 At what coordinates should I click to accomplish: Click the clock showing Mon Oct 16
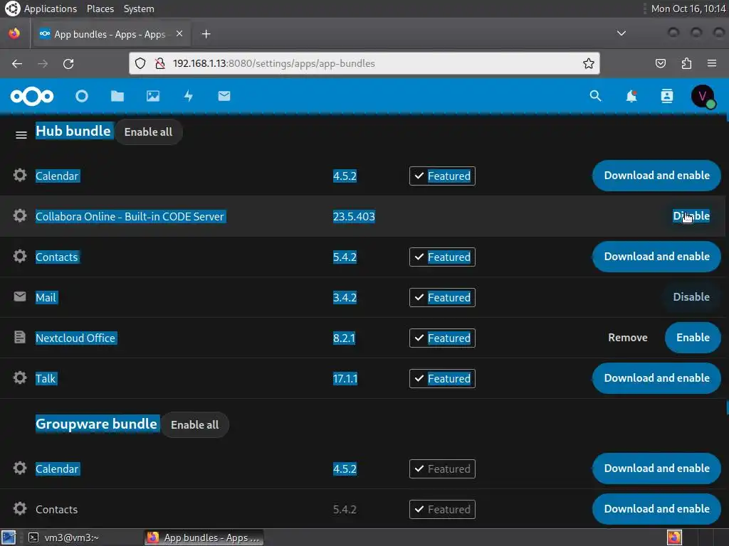(x=688, y=9)
